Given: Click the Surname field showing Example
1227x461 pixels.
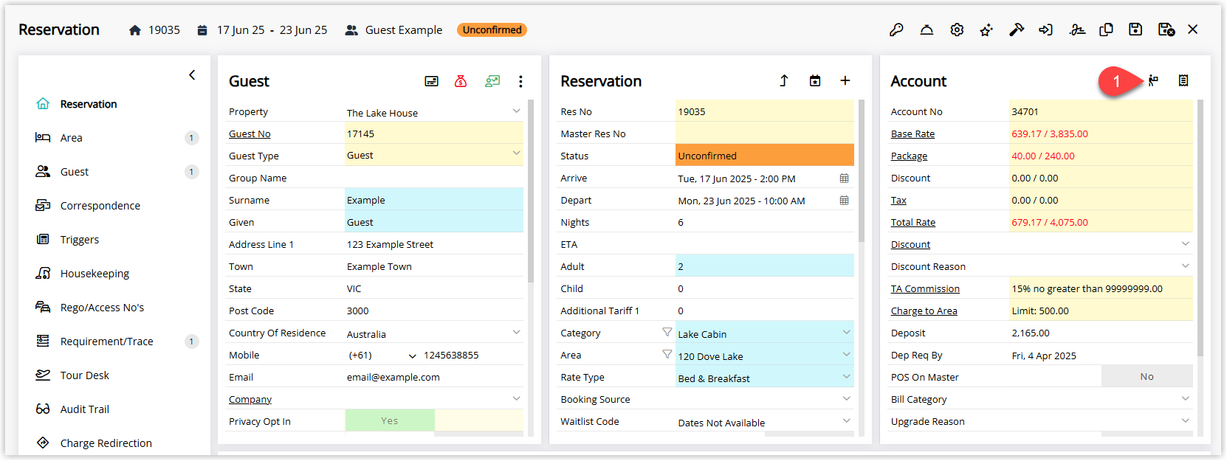Looking at the screenshot, I should coord(434,199).
